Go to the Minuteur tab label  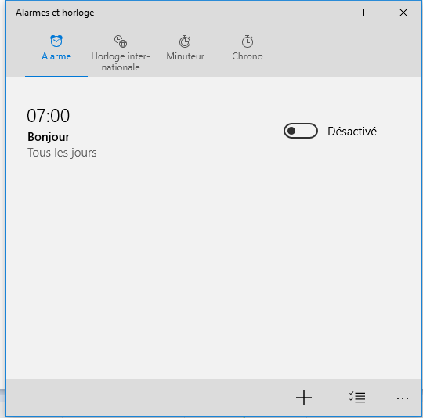point(185,56)
